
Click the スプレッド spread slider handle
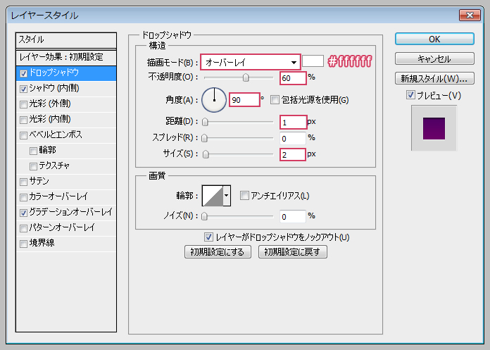click(204, 138)
